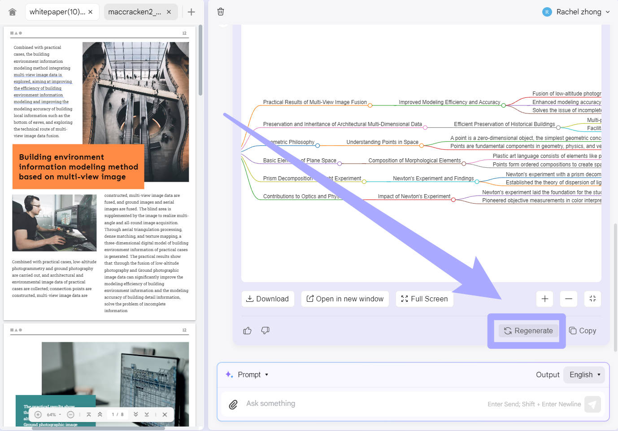
Task: Toggle Full Screen view of the mind map
Action: click(424, 299)
